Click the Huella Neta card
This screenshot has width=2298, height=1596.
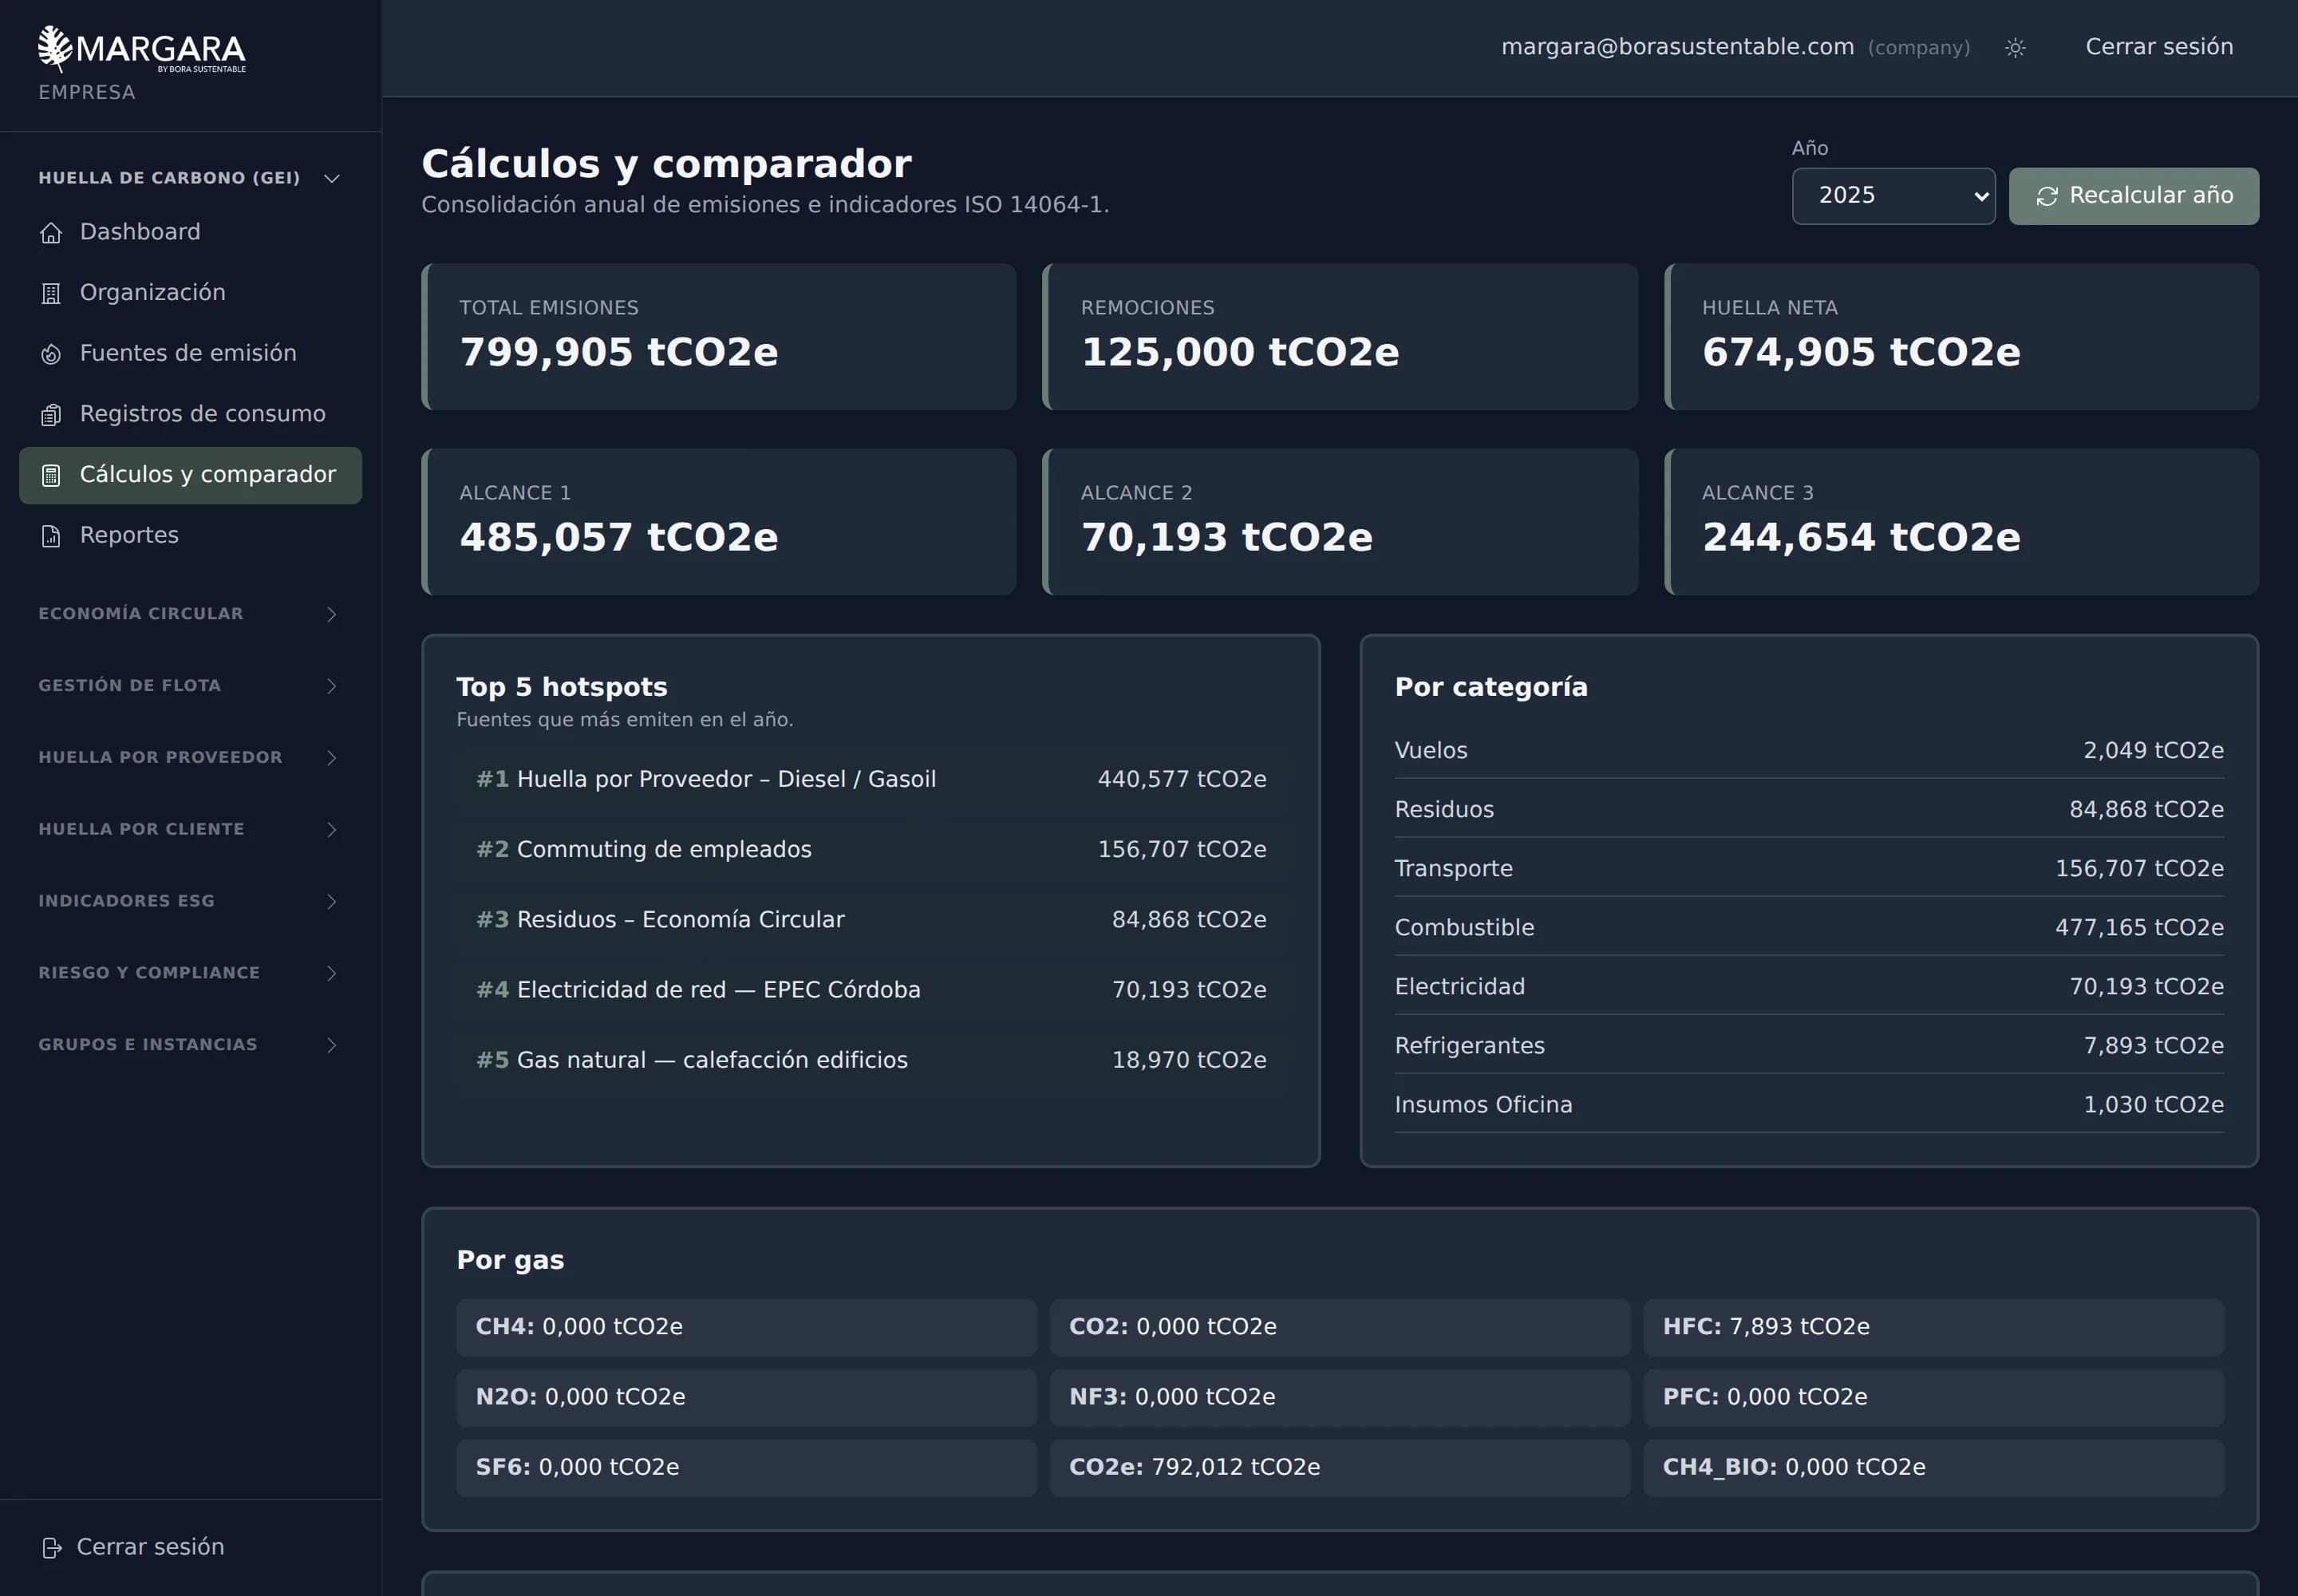[1961, 337]
